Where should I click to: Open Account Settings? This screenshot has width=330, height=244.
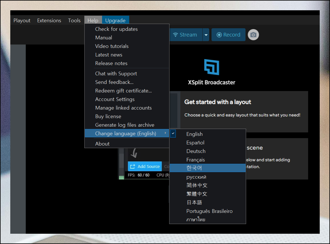(x=127, y=99)
